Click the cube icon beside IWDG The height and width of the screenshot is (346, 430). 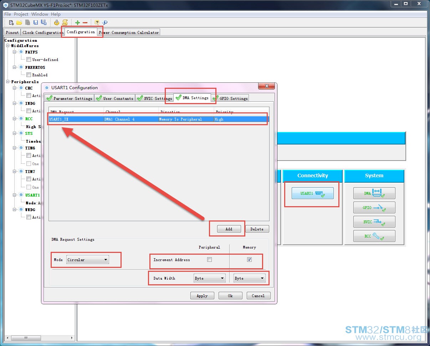click(21, 103)
